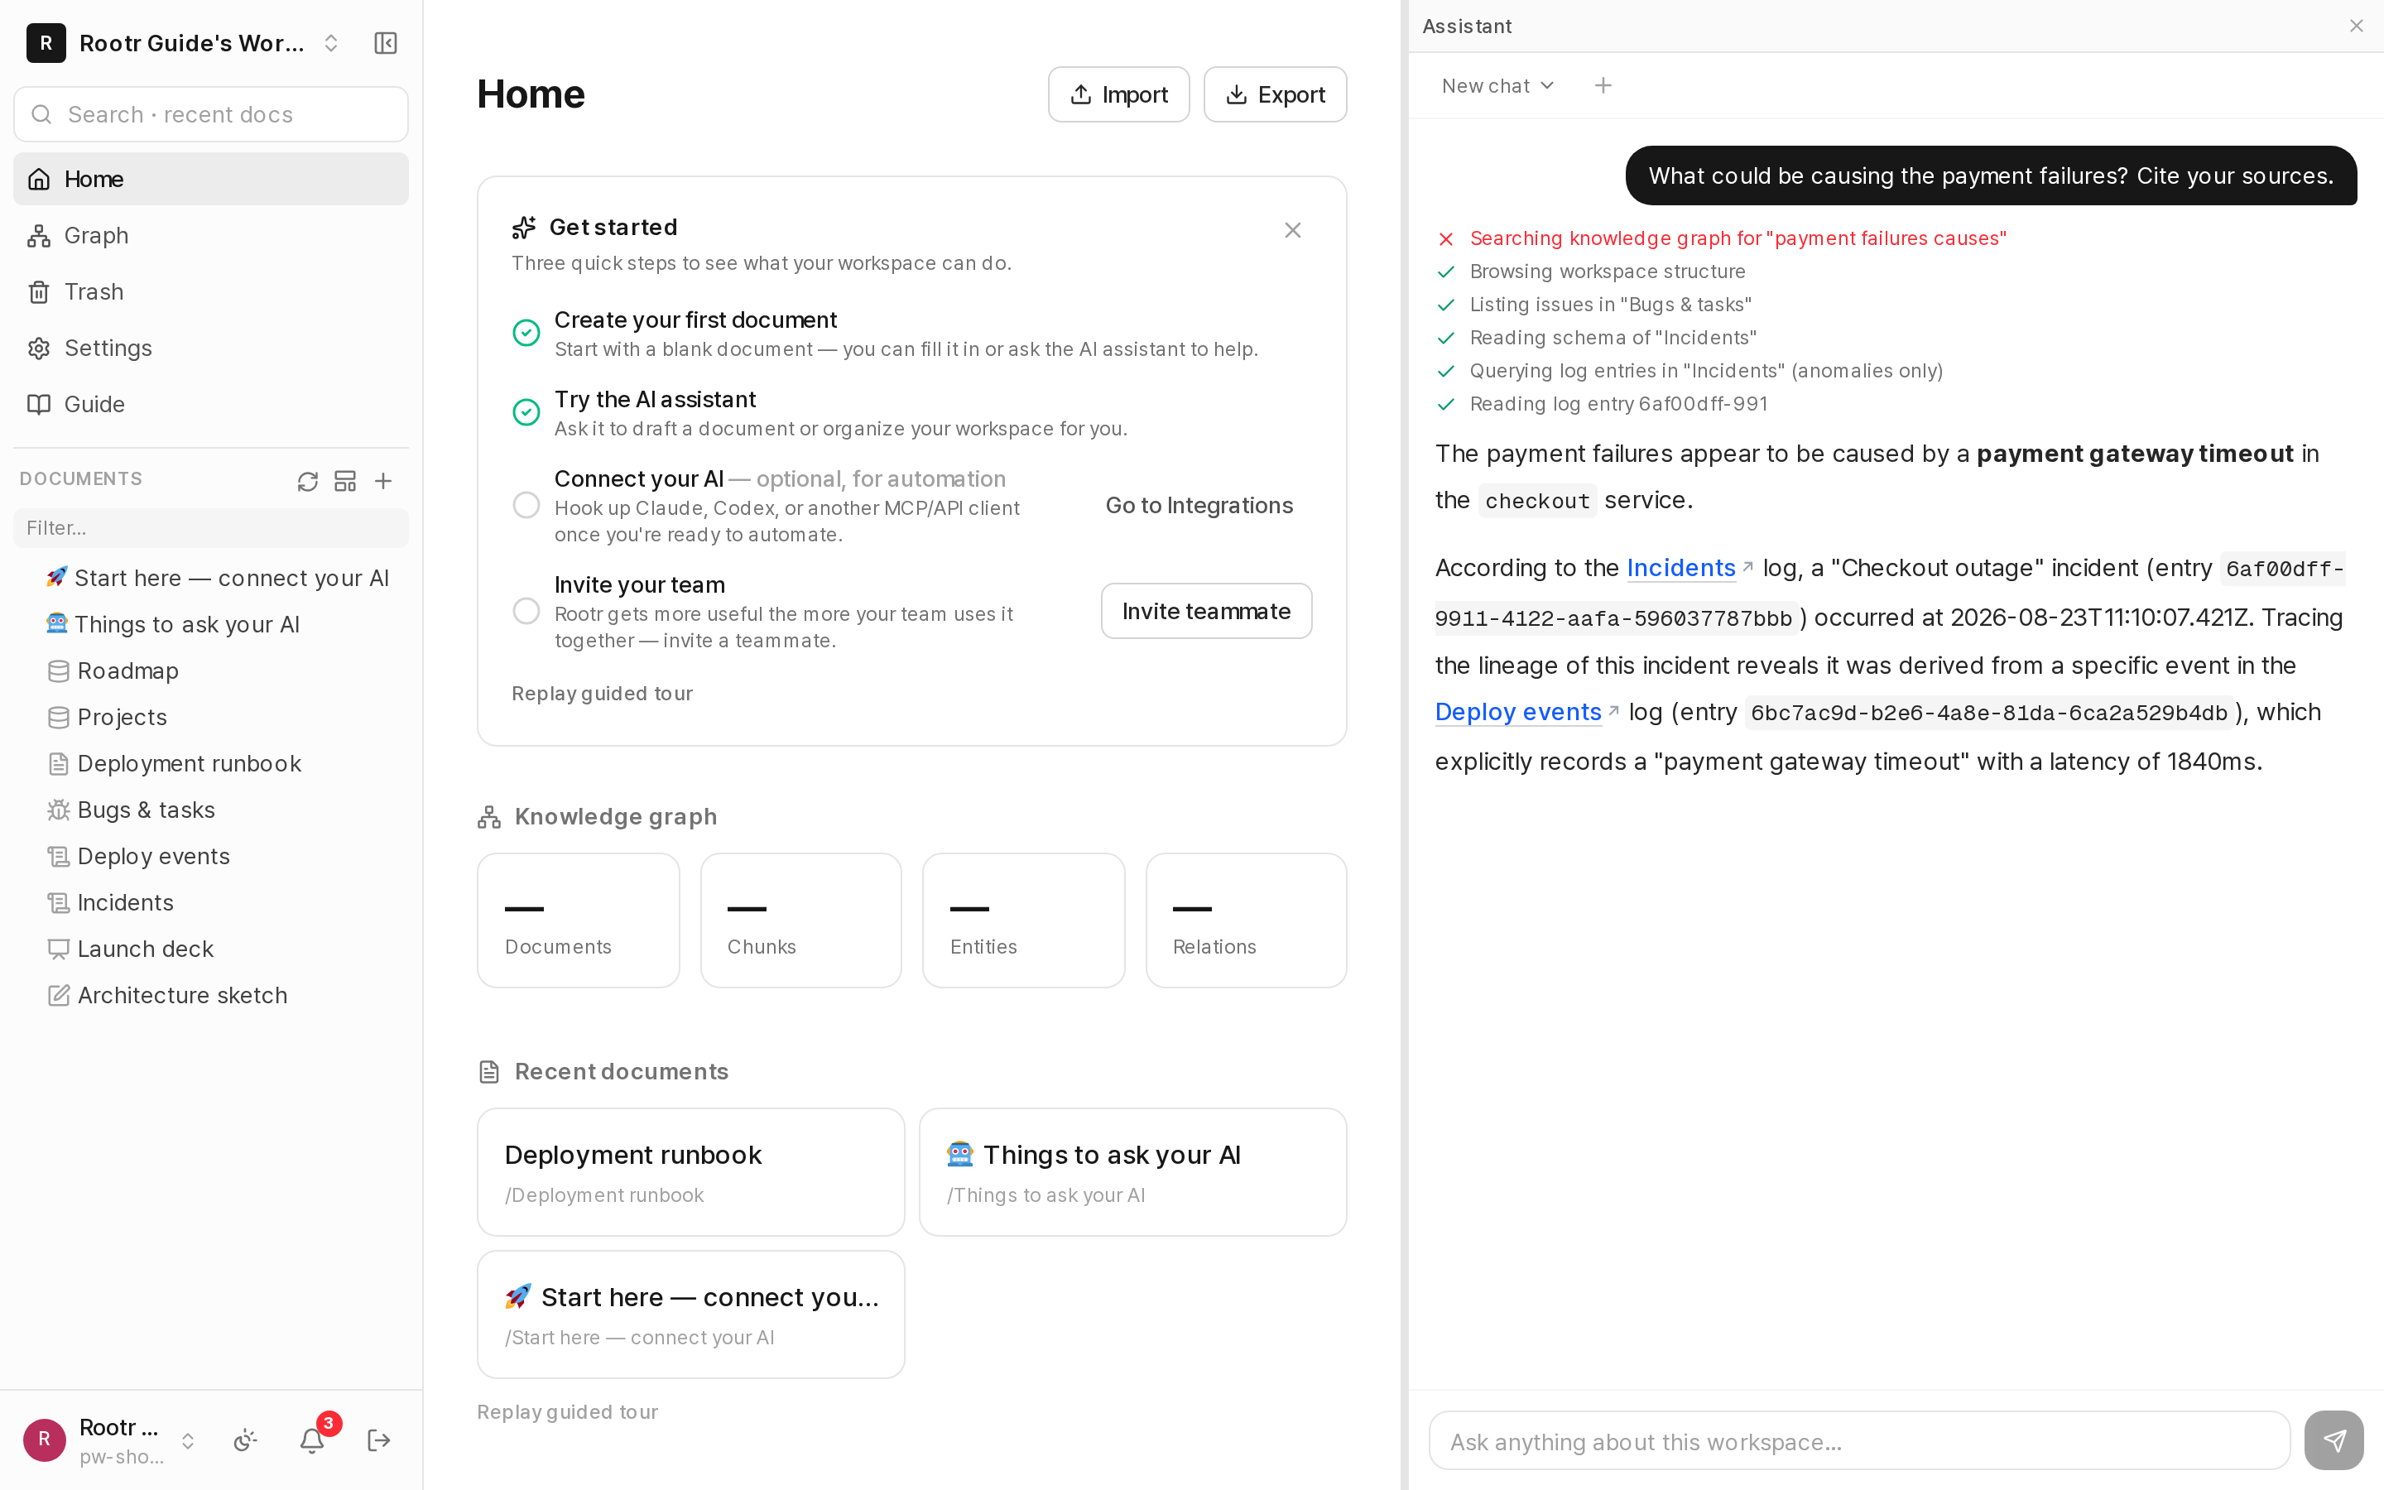Open the workspace switcher chevron
Screen dimensions: 2384x1490
[331, 43]
